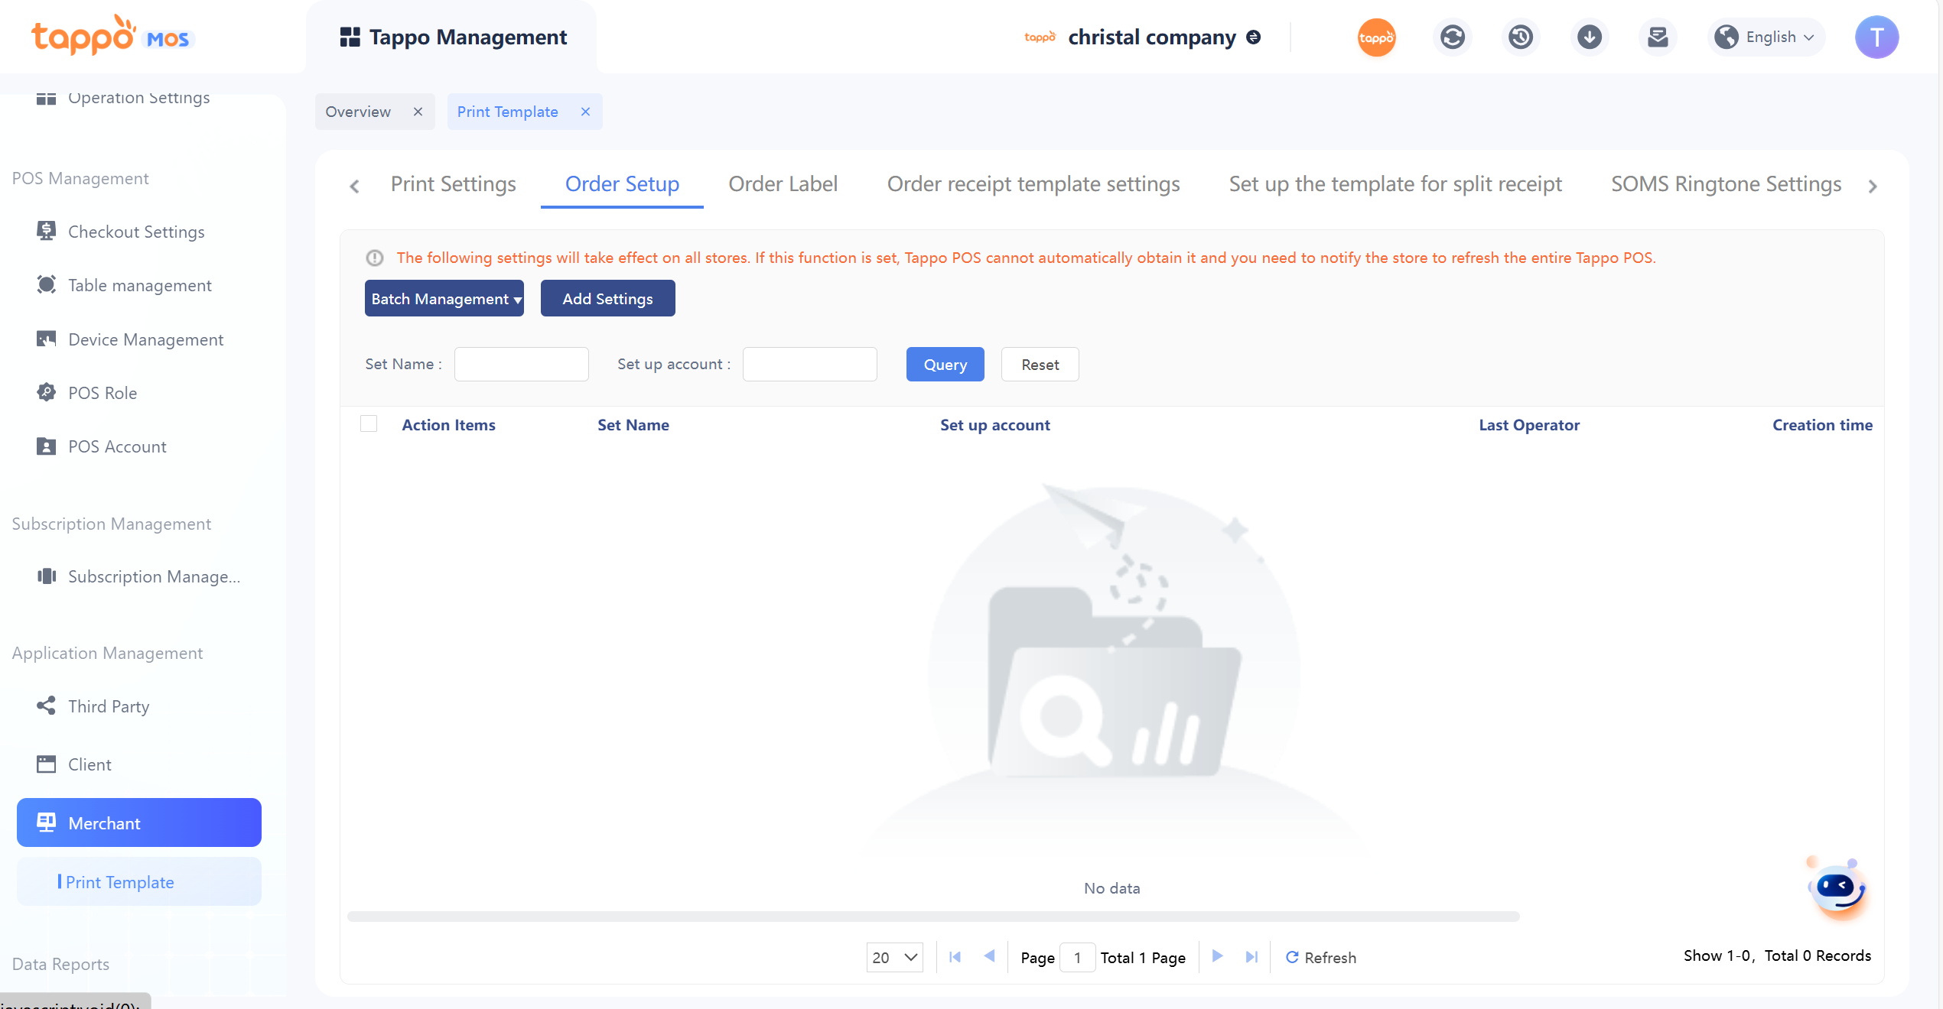Switch to the Print Settings tab

click(453, 184)
